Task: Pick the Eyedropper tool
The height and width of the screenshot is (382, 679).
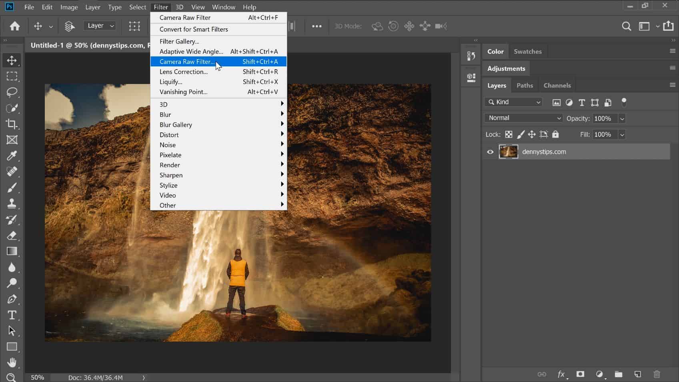Action: (x=12, y=156)
